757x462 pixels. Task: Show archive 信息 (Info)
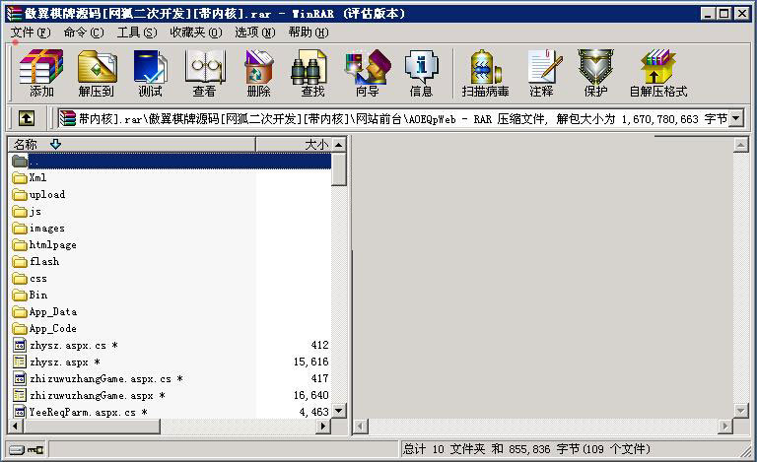(x=421, y=74)
